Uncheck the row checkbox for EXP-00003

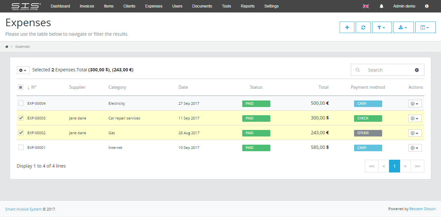click(x=21, y=118)
